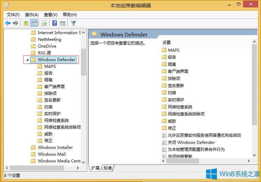Click 扫描 folder icon in settings list
The image size is (261, 182).
[164, 93]
